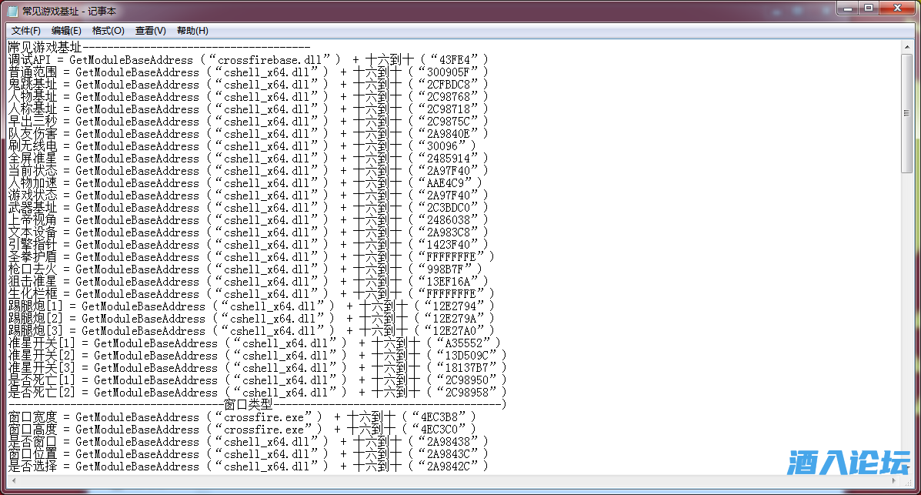
Task: Click the “12E279A” value
Action: [455, 319]
